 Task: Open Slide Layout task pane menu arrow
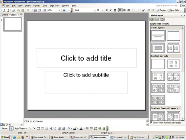[181, 15]
